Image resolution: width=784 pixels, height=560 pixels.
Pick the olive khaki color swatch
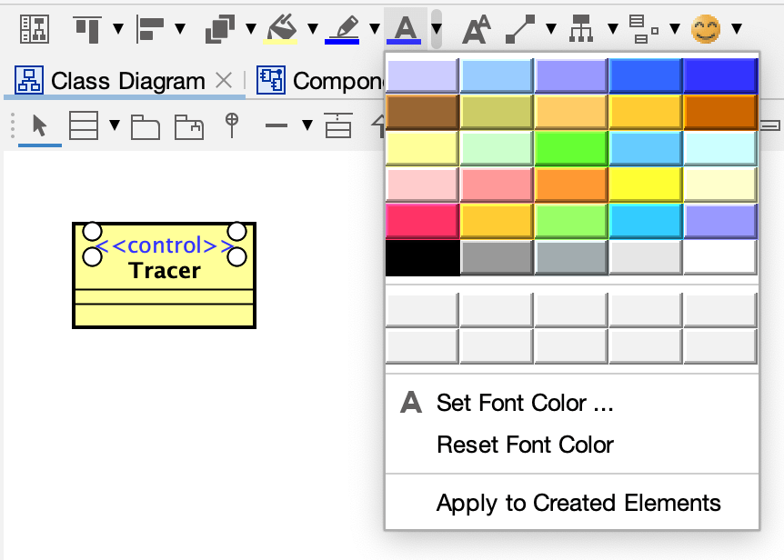click(x=497, y=112)
